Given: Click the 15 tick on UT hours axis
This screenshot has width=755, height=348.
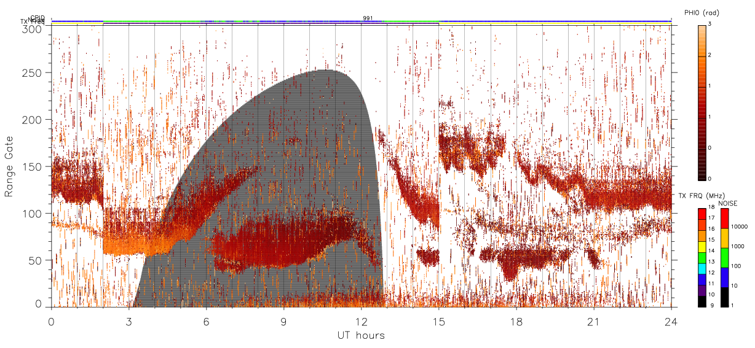Looking at the screenshot, I should pyautogui.click(x=439, y=322).
